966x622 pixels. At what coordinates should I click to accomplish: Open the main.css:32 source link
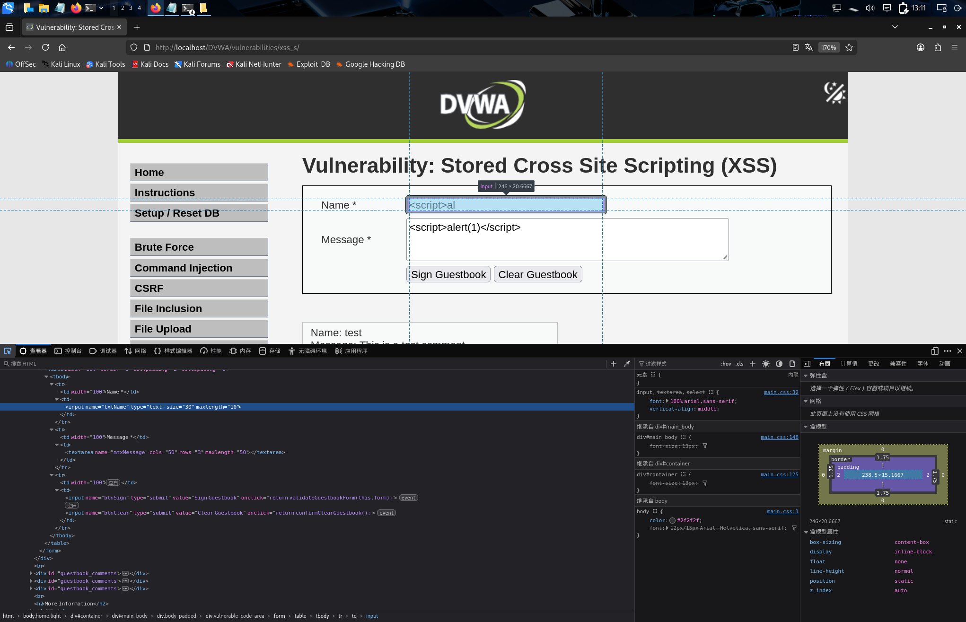pyautogui.click(x=781, y=392)
